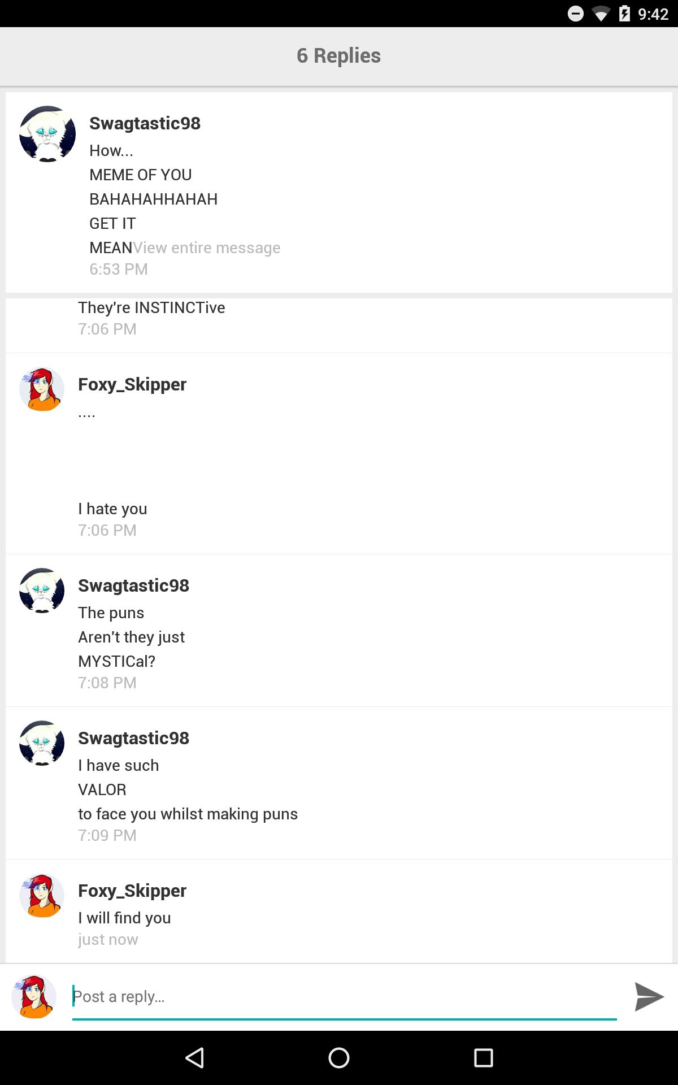
Task: Tap Swagtastic98's avatar beside VALOR reply
Action: point(42,743)
